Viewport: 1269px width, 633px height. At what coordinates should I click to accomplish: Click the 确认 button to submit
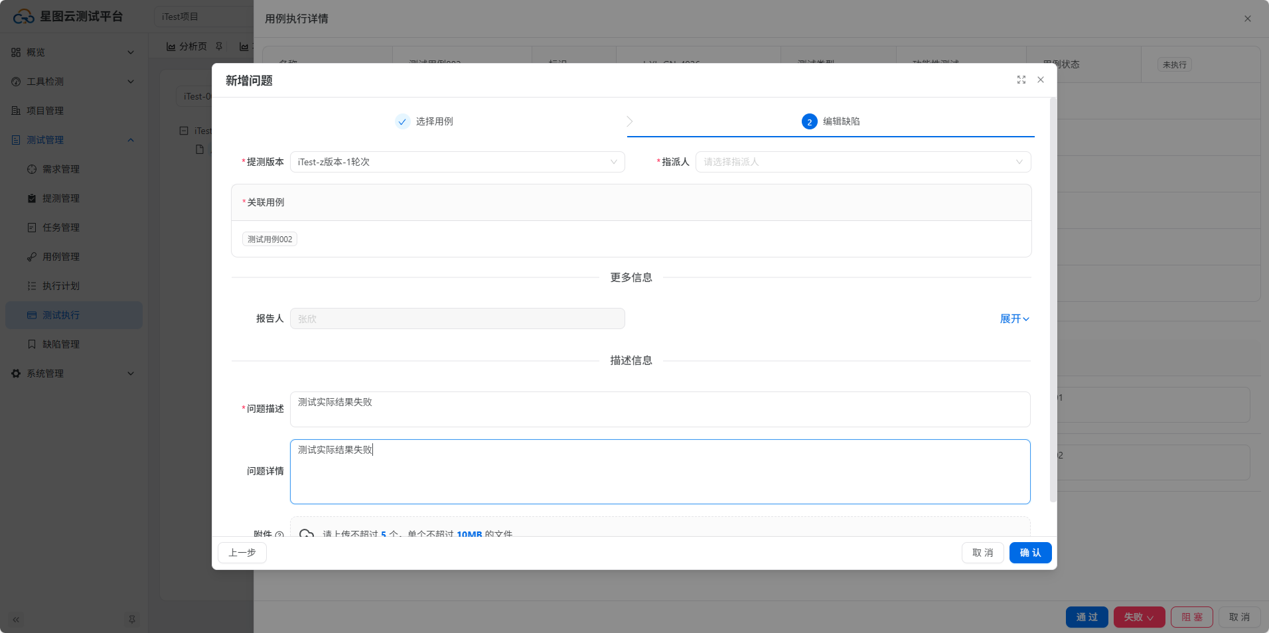(x=1030, y=553)
